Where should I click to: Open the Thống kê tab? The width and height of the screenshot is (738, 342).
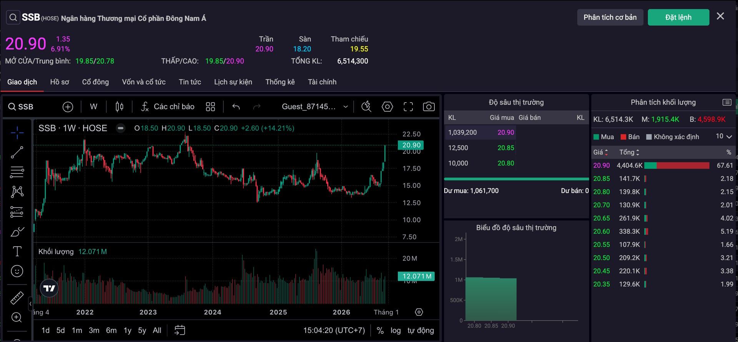coord(280,82)
